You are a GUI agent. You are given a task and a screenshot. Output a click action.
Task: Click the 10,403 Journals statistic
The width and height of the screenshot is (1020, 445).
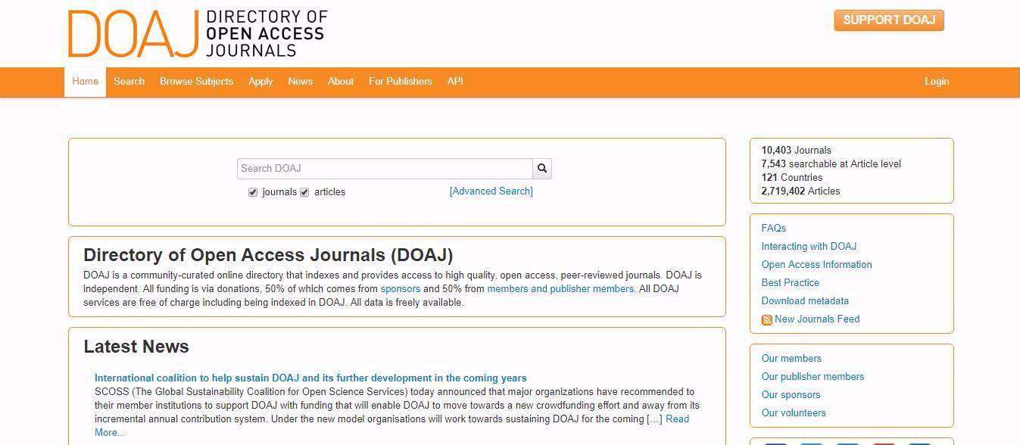click(796, 151)
